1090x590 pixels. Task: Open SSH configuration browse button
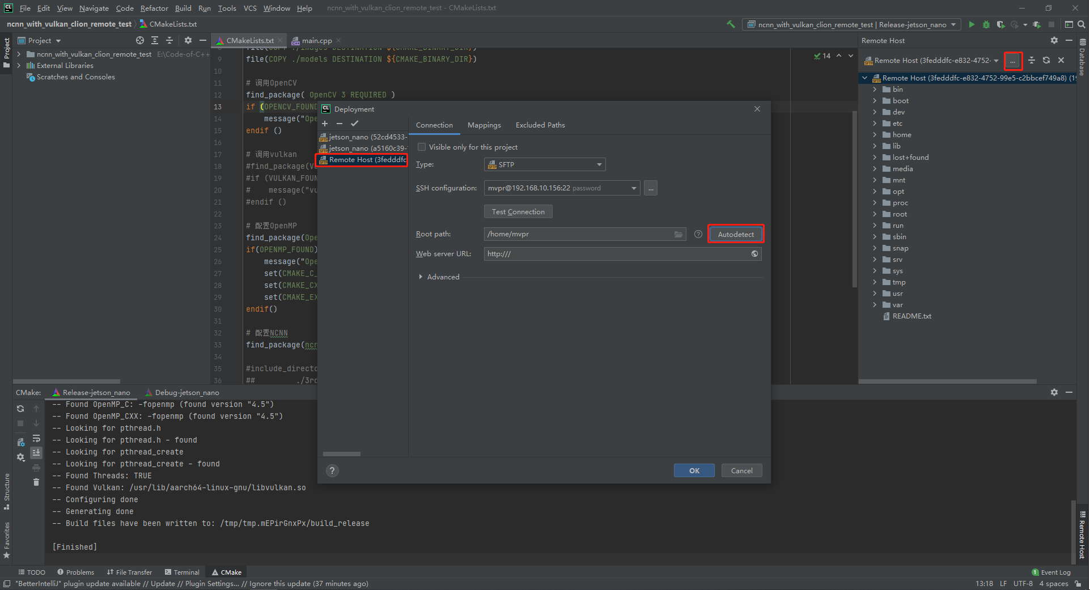click(651, 188)
